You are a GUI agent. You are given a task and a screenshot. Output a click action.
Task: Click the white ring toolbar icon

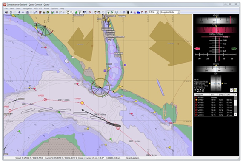[68, 12]
